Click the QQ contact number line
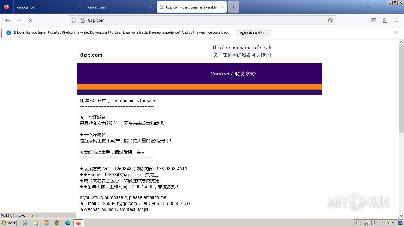Viewport: 404px width, 227px height. coord(134,169)
